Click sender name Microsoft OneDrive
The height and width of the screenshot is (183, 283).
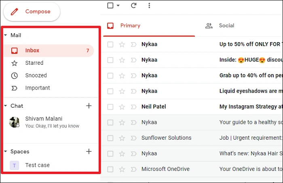165,169
